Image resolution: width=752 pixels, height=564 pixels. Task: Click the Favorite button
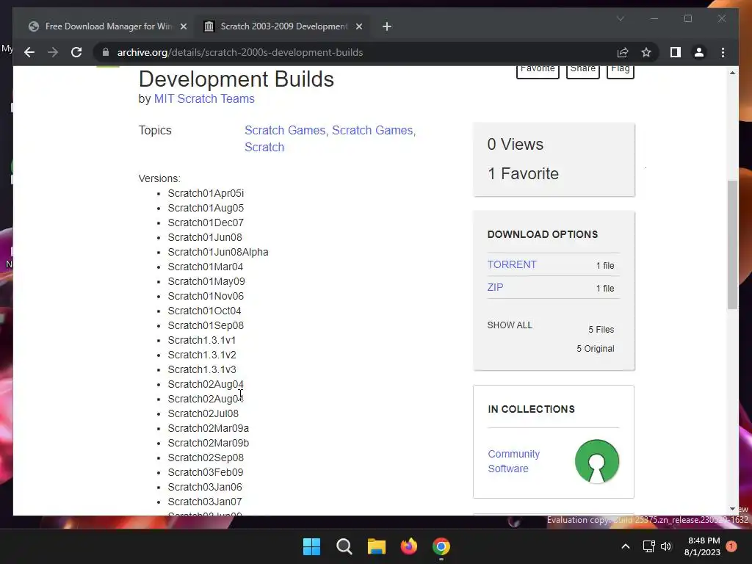click(x=538, y=70)
